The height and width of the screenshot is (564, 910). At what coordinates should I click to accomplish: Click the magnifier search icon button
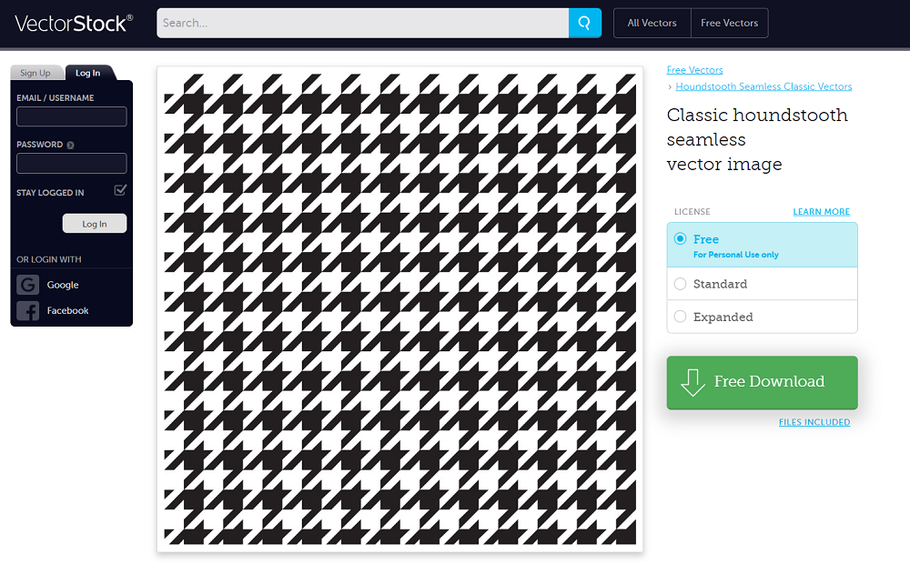[585, 23]
